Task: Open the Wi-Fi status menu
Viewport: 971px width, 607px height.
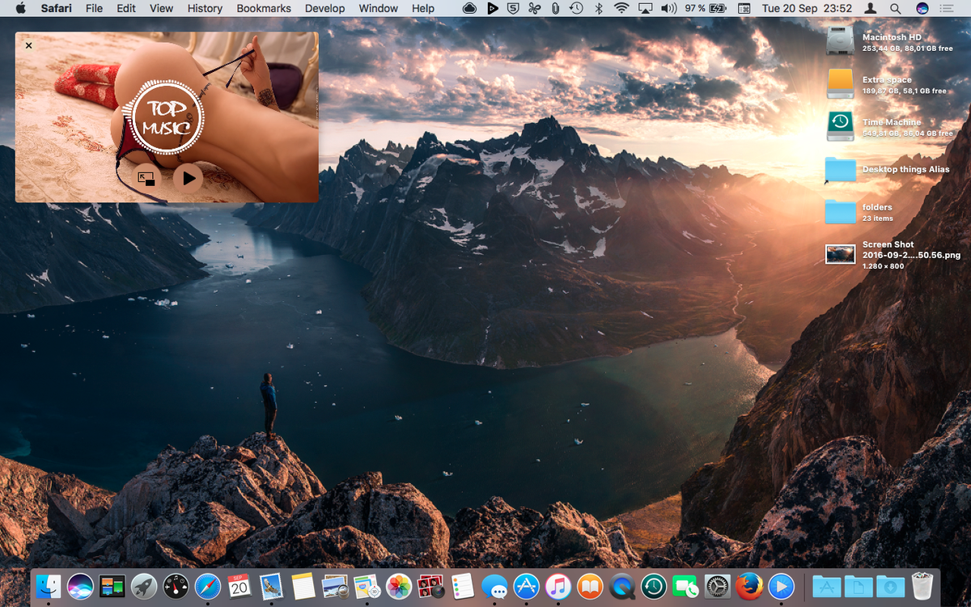Action: (x=621, y=8)
